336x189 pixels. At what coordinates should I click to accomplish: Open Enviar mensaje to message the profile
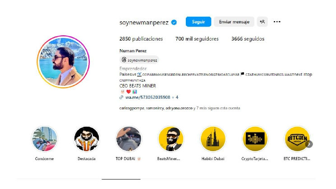pyautogui.click(x=234, y=22)
